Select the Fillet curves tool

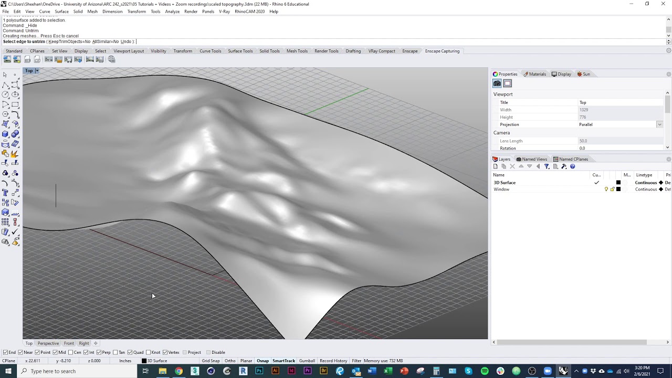15,114
